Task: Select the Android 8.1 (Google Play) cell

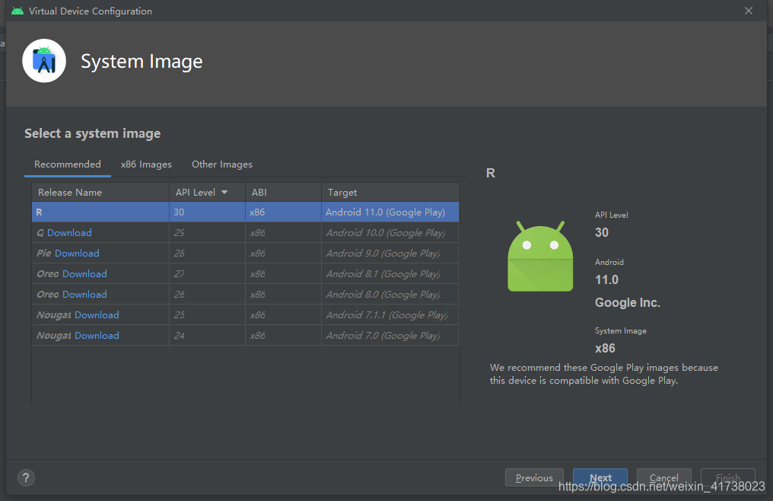Action: [x=390, y=274]
